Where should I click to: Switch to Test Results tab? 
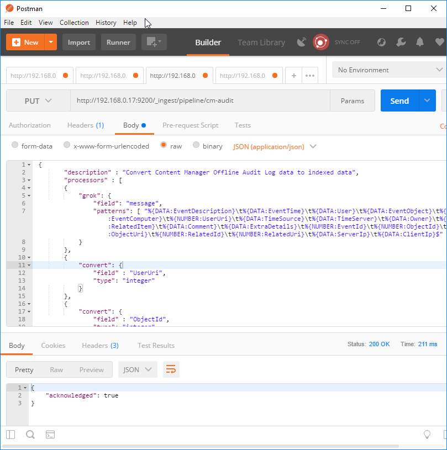[156, 346]
